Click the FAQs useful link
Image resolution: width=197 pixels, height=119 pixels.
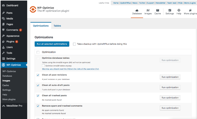pos(180,3)
